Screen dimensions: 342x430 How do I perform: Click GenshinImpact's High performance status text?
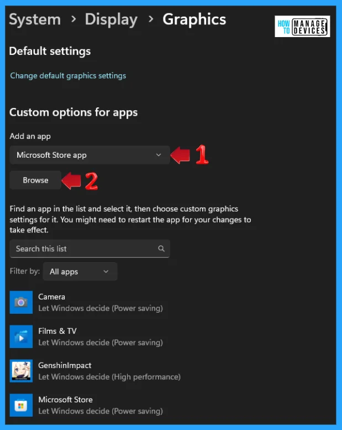[109, 377]
